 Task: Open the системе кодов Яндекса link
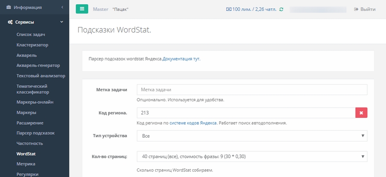click(x=193, y=123)
